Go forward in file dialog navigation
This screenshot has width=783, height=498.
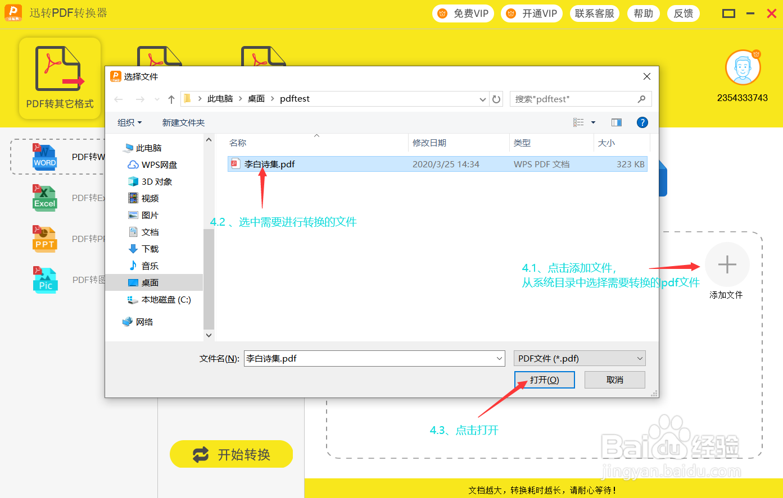click(140, 99)
